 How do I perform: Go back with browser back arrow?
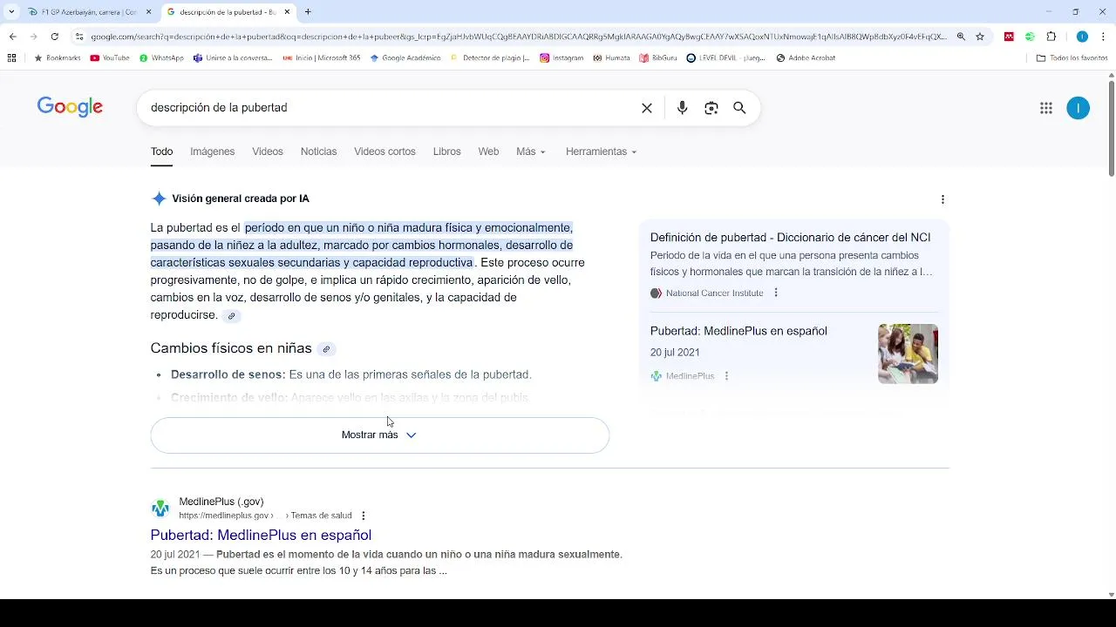[x=12, y=37]
